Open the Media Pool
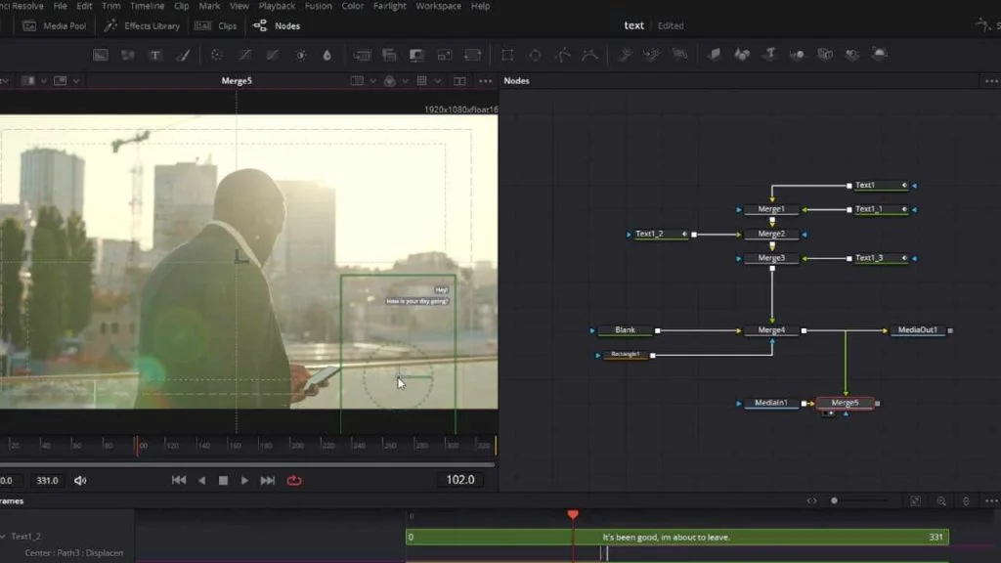The height and width of the screenshot is (563, 1001). [56, 25]
